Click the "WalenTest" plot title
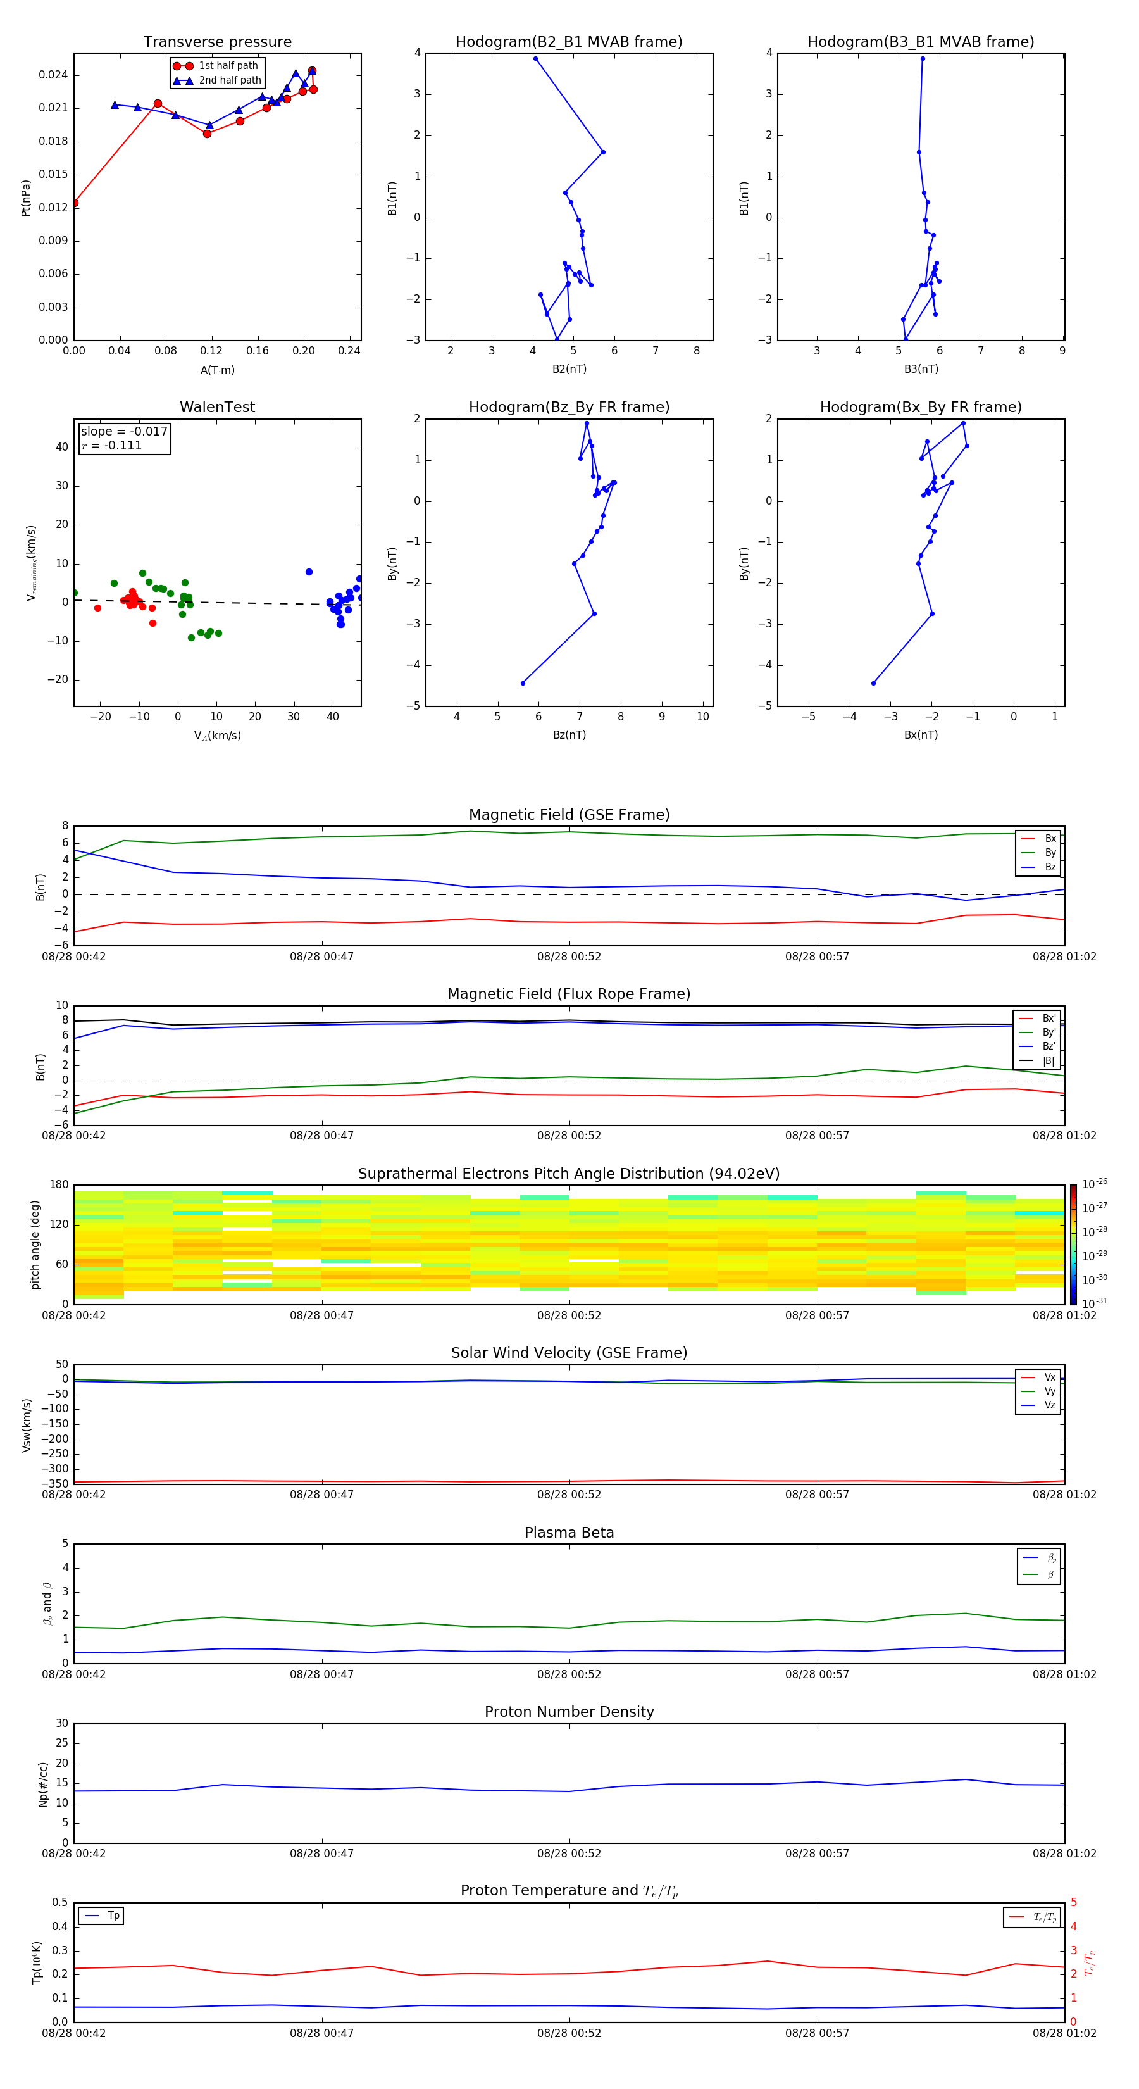Viewport: 1139px width, 2089px height. [x=217, y=407]
